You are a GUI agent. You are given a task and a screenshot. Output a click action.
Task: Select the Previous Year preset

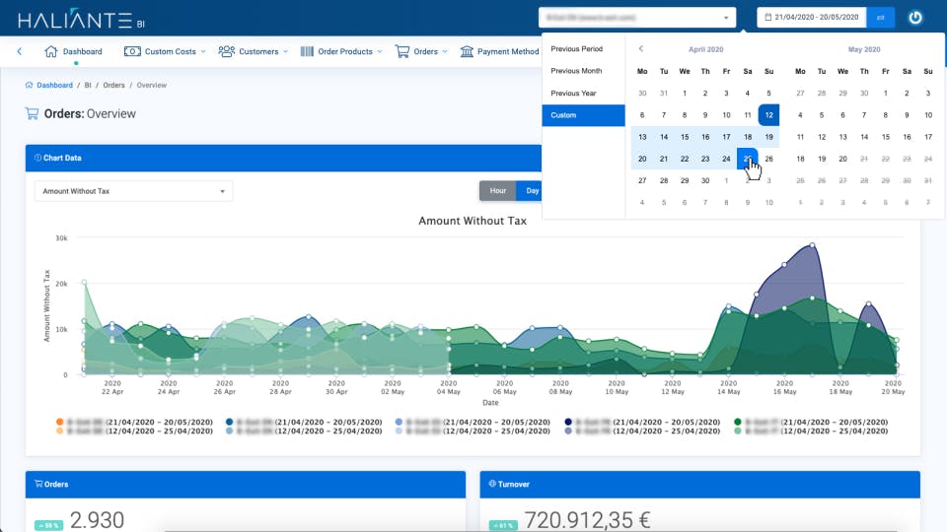(x=573, y=93)
